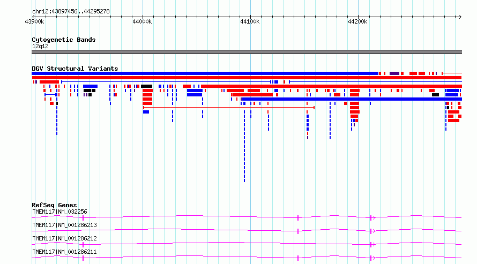Select the top long blue DGV variant bar
Image resolution: width=477 pixels, height=264 pixels.
point(205,73)
